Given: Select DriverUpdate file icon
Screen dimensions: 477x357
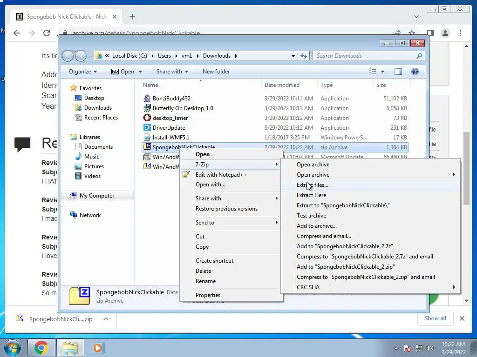Looking at the screenshot, I should pos(147,127).
